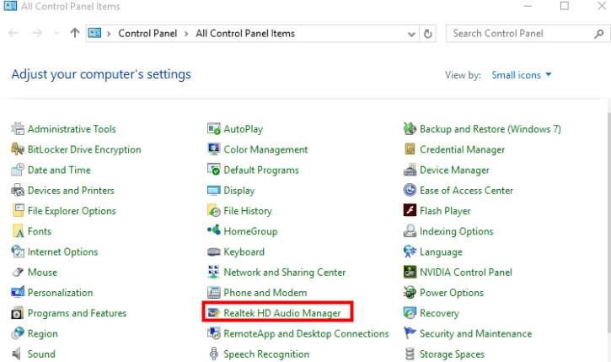Click the Color Management icon
Screen dimensions: 611x362
214,149
